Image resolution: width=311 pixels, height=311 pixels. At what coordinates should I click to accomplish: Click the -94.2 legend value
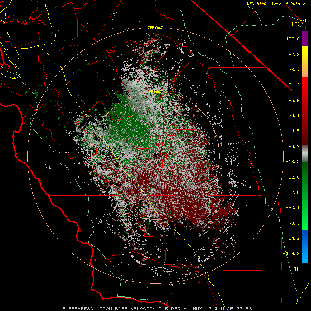pyautogui.click(x=293, y=238)
